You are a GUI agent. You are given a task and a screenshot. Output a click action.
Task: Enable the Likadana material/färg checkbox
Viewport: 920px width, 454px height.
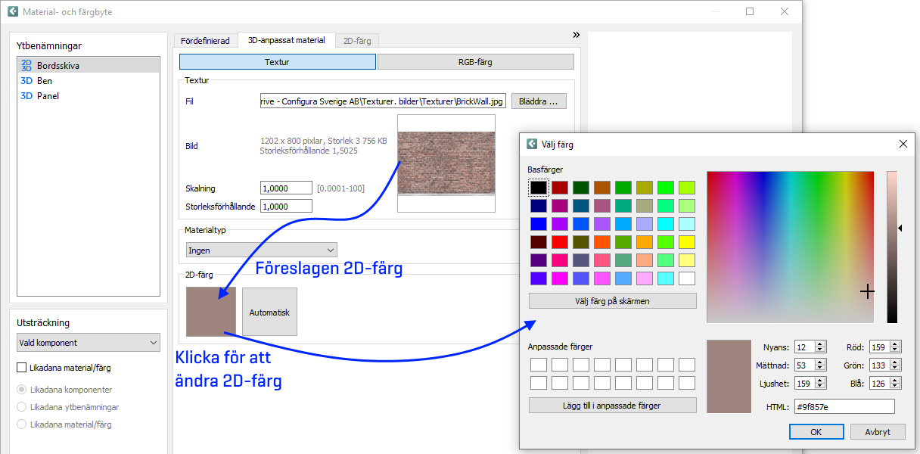coord(22,368)
